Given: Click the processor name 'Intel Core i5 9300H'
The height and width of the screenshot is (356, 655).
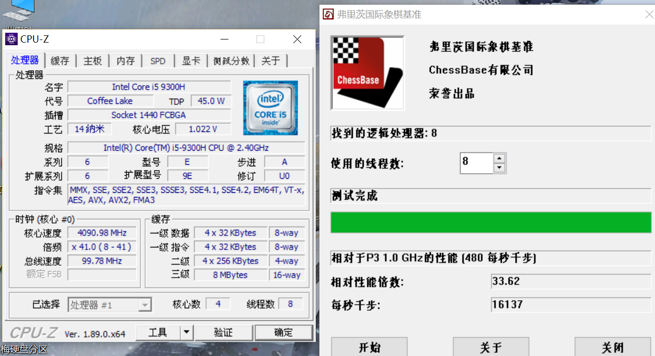Looking at the screenshot, I should point(149,87).
